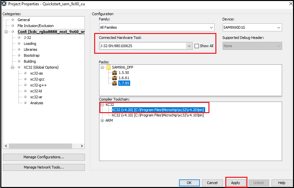The height and width of the screenshot is (188, 294).
Task: Select the Conf lcdc_rgba8888 configuration
Action: [51, 32]
